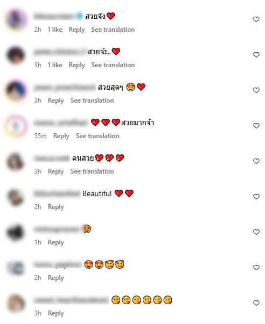This screenshot has width=265, height=324.
Task: Tap heart icon beside "สวยสุดๆ" comment
Action: coord(256,90)
